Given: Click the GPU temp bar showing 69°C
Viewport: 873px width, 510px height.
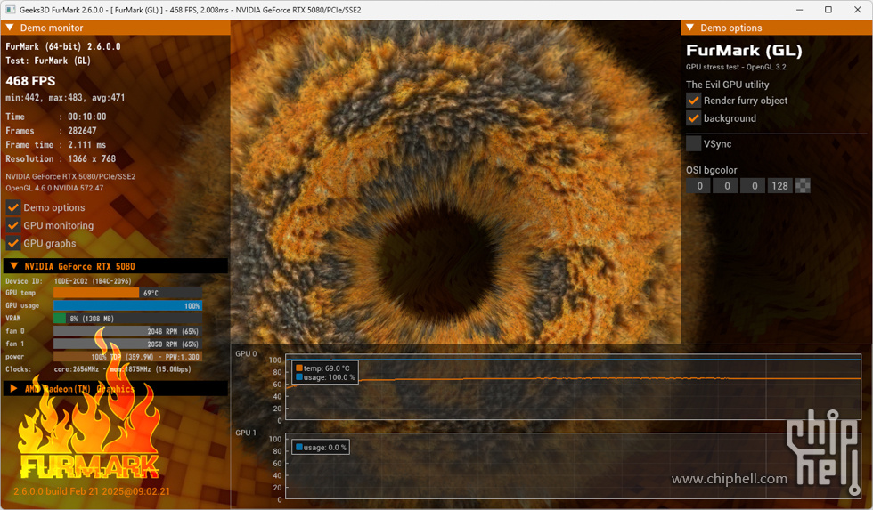Looking at the screenshot, I should [127, 293].
